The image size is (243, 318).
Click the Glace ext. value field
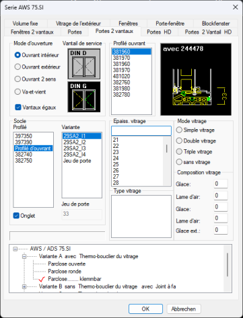221,230
